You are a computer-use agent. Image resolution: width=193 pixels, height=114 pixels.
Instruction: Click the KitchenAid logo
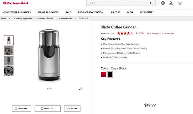[16, 3]
